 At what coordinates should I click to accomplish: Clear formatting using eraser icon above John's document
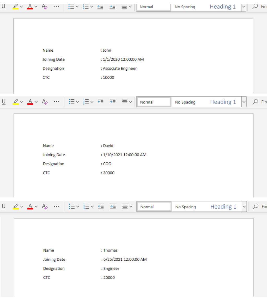click(45, 7)
